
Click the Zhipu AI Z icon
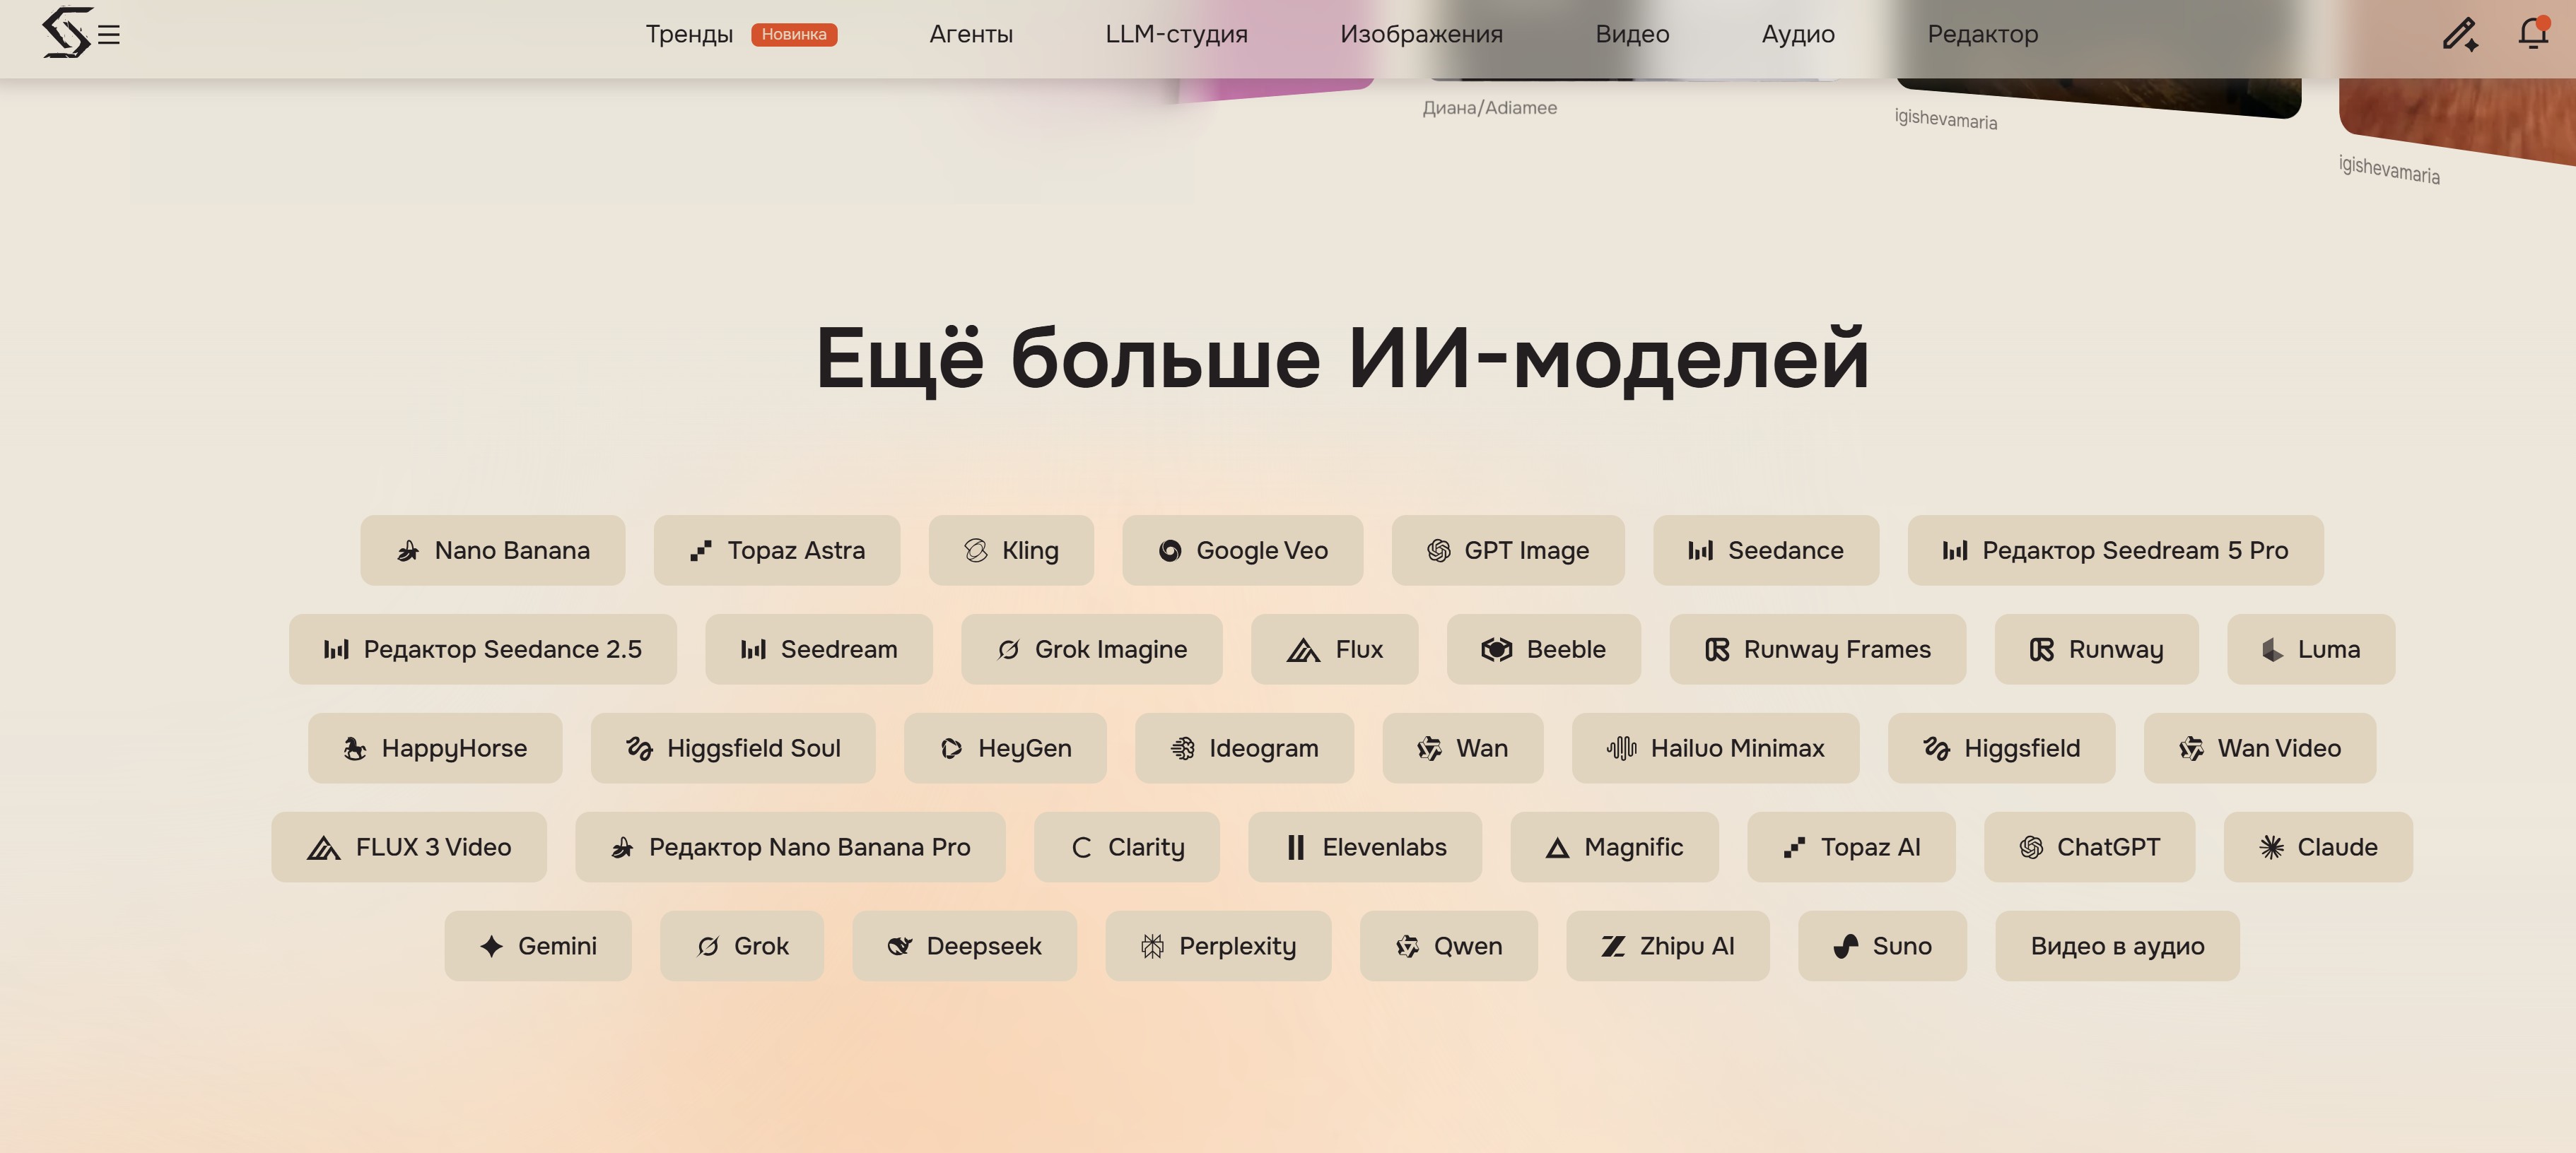click(1612, 946)
